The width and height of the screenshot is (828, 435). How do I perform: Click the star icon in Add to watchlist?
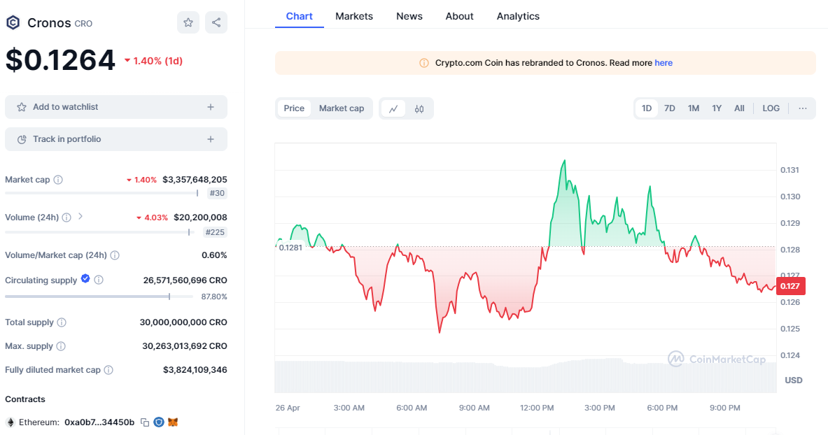click(22, 107)
